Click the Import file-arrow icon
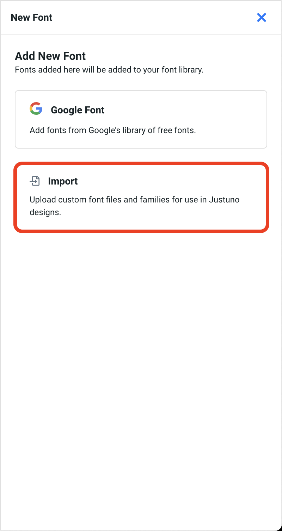The width and height of the screenshot is (282, 531). [x=35, y=181]
